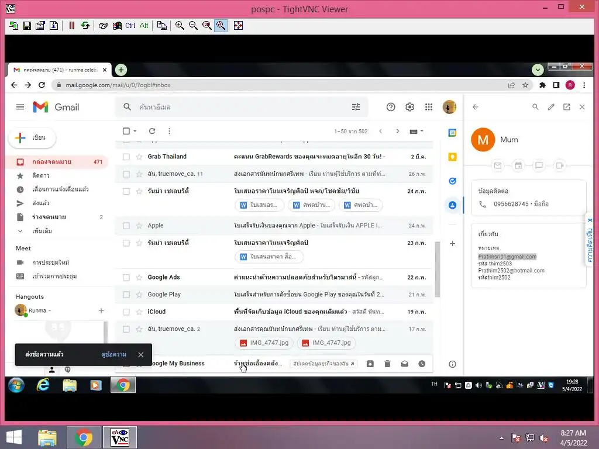Open Google Keep in side panel
The width and height of the screenshot is (599, 449).
[x=452, y=157]
